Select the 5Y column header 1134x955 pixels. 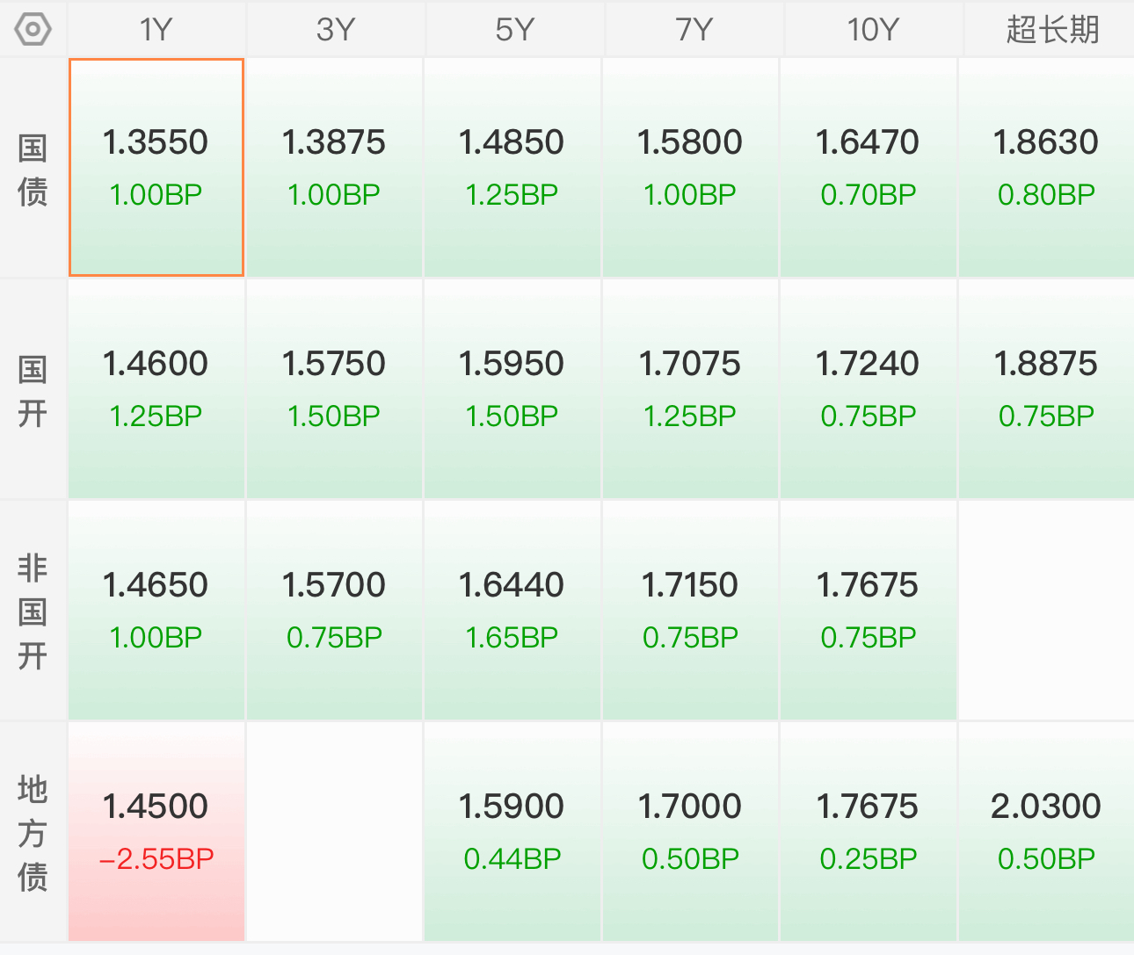point(515,30)
